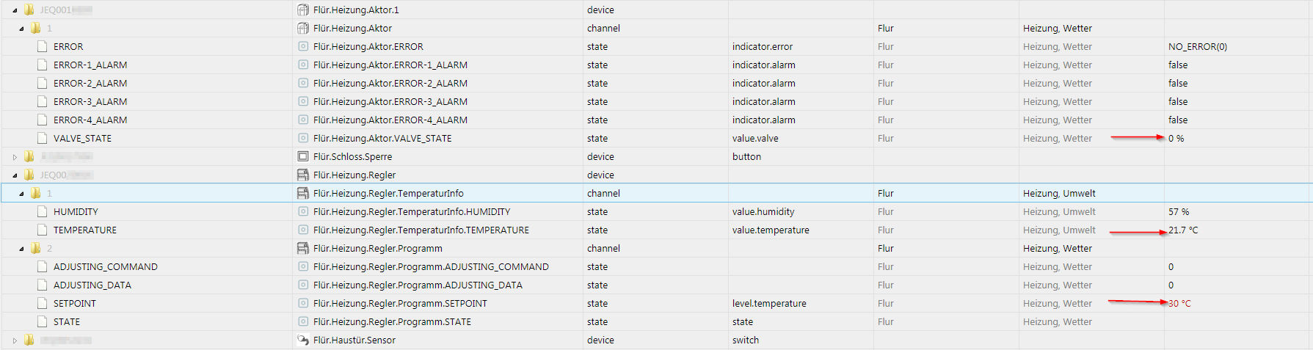Screen dimensions: 1313x350
Task: Click the channel icon beside Flür.Heizung.Regler.Programm
Action: [x=302, y=248]
